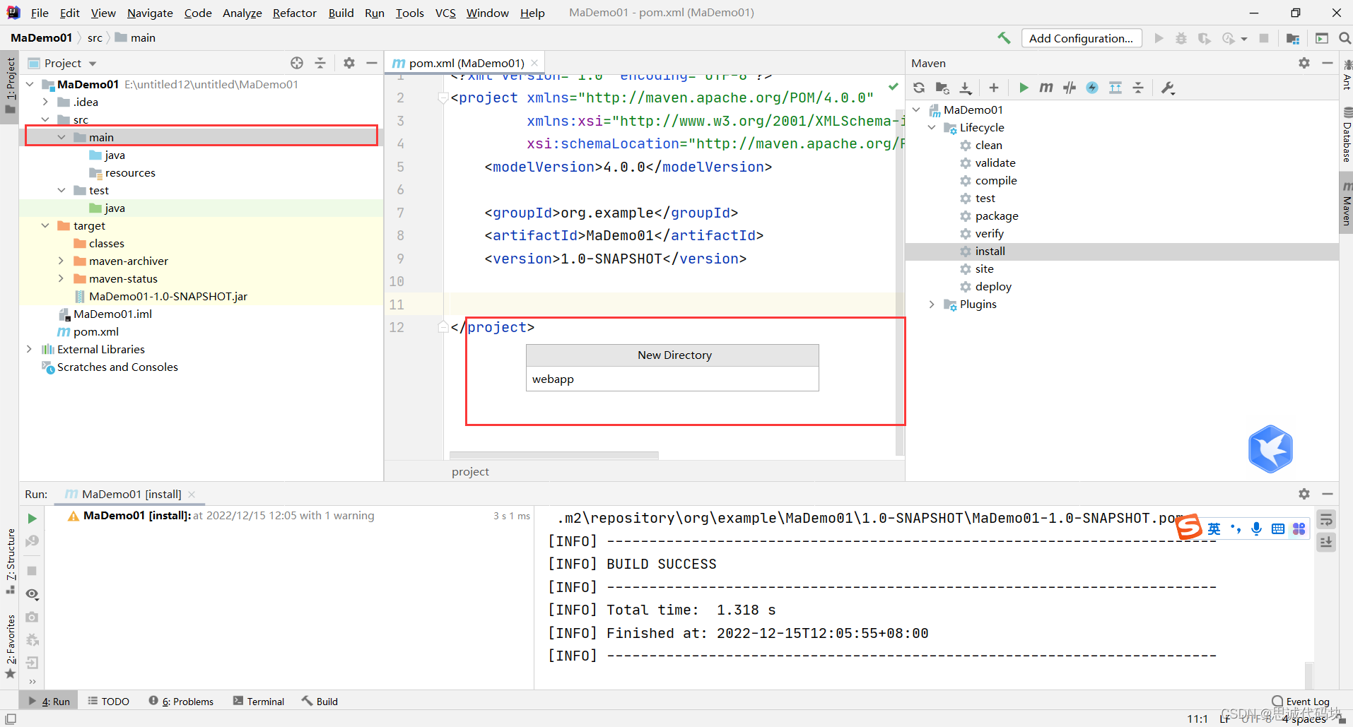Open Database side tool window
This screenshot has width=1353, height=727.
tap(1347, 136)
